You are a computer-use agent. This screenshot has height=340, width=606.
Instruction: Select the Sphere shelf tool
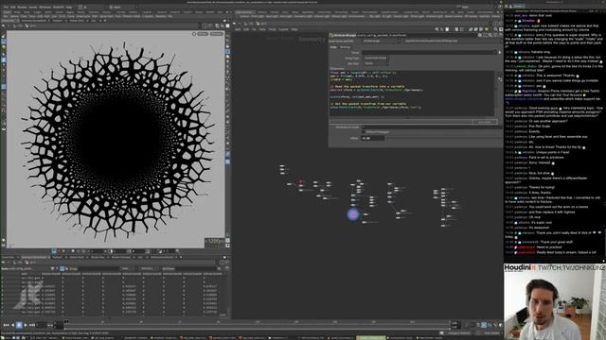[x=14, y=16]
